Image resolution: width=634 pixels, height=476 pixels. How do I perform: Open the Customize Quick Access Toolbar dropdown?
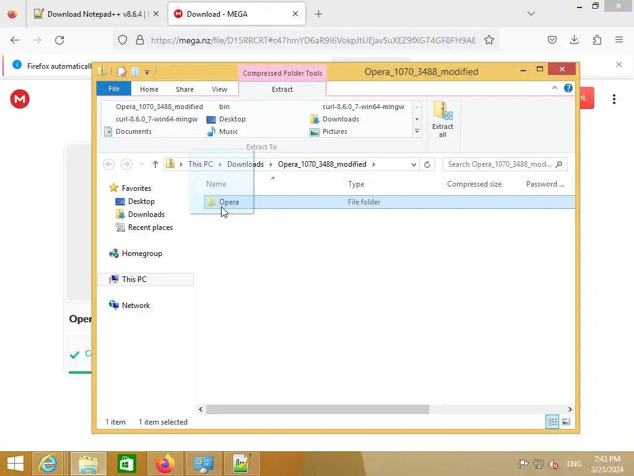coord(147,72)
